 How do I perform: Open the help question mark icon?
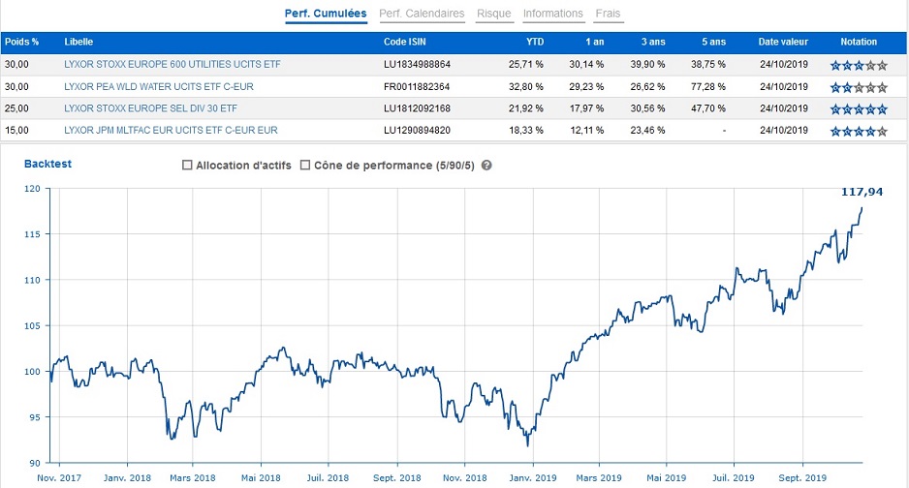point(486,165)
